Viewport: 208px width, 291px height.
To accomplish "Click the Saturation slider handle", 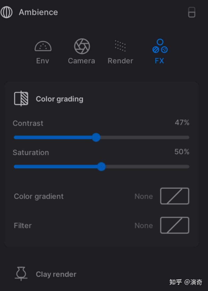I will click(101, 167).
